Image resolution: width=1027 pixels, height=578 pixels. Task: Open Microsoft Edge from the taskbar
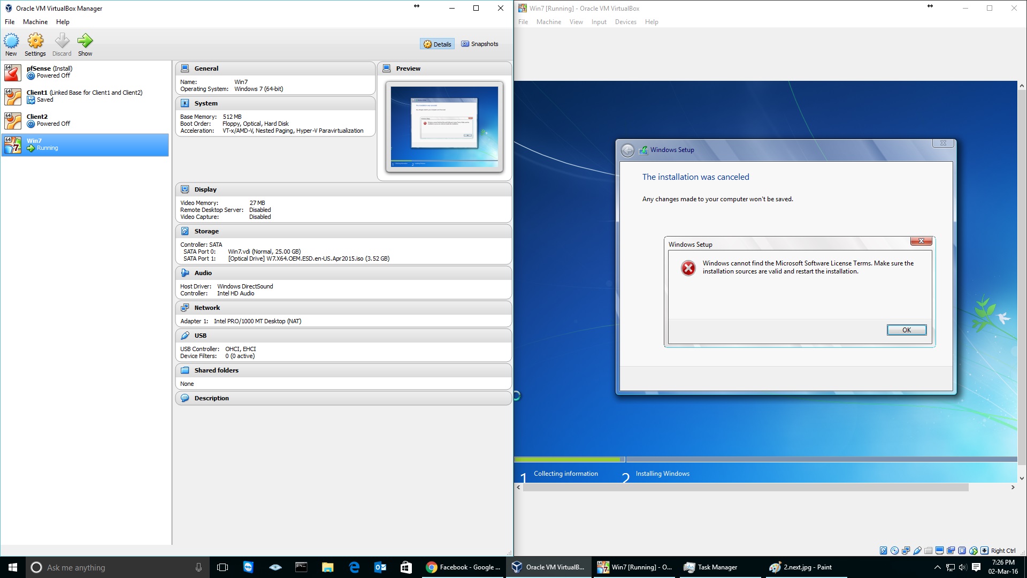[354, 567]
